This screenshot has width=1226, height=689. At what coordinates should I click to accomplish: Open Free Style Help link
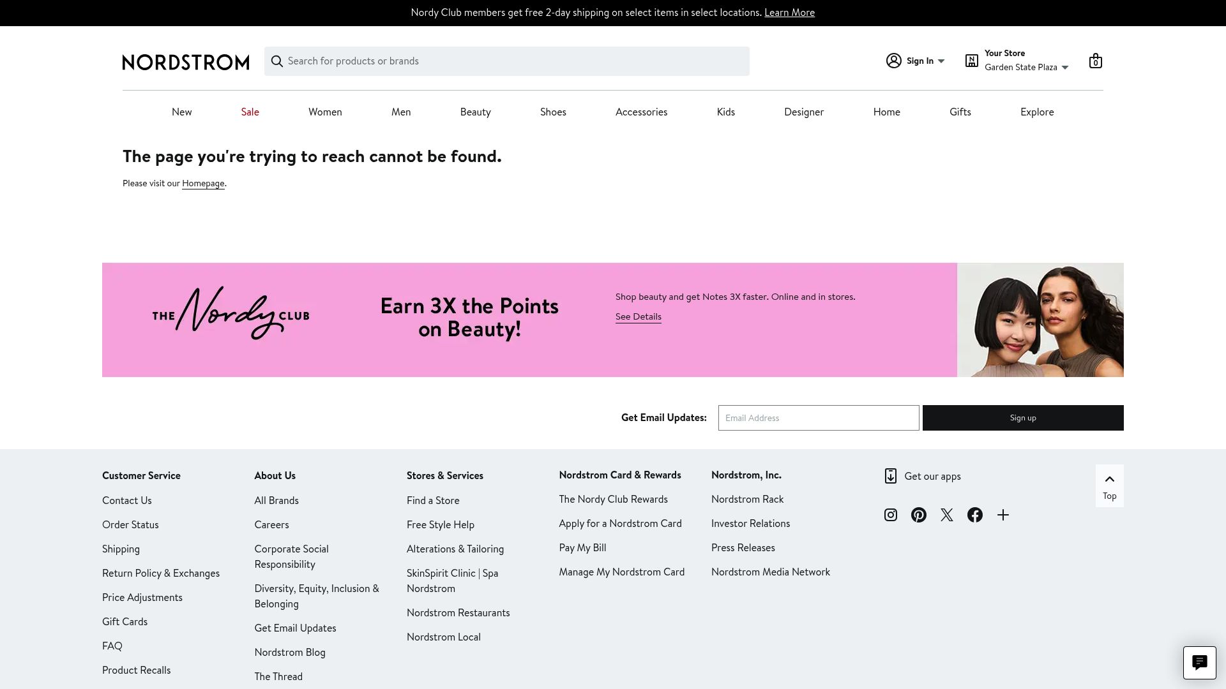coord(441,525)
